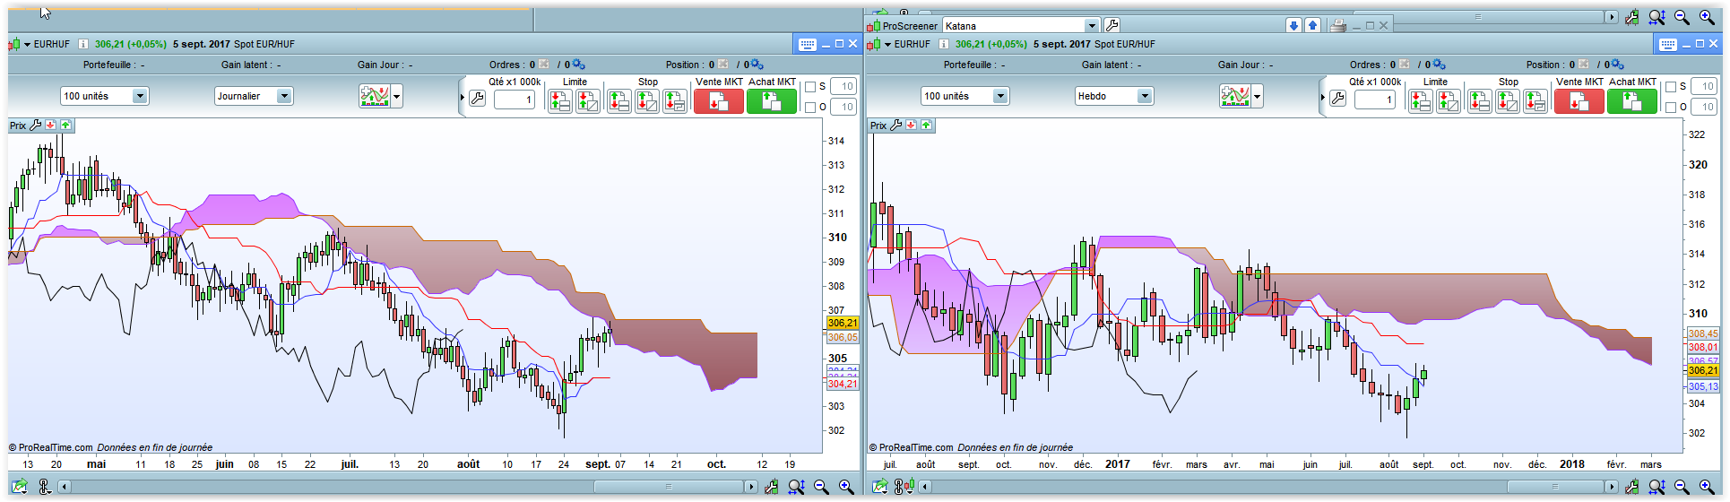This screenshot has width=1730, height=502.
Task: Zoom in using magnifier plus at bottom of left chart
Action: coord(846,487)
